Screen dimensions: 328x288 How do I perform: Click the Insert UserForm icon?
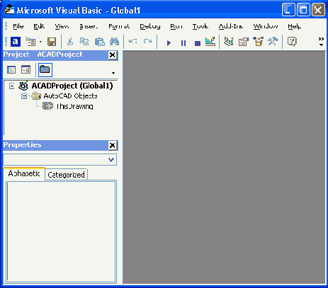[x=30, y=42]
